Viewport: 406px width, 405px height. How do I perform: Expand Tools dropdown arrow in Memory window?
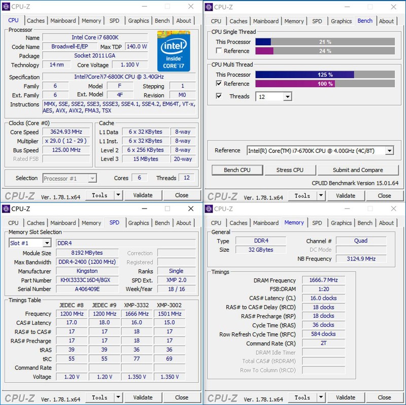(321, 397)
